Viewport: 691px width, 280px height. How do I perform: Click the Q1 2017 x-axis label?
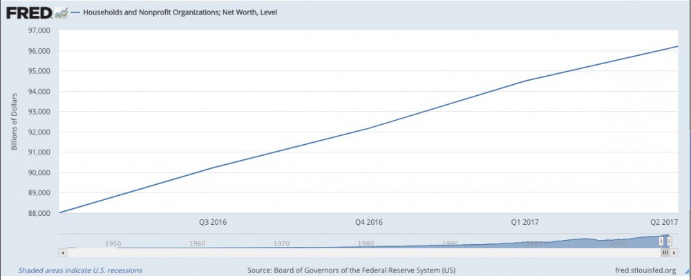click(525, 222)
